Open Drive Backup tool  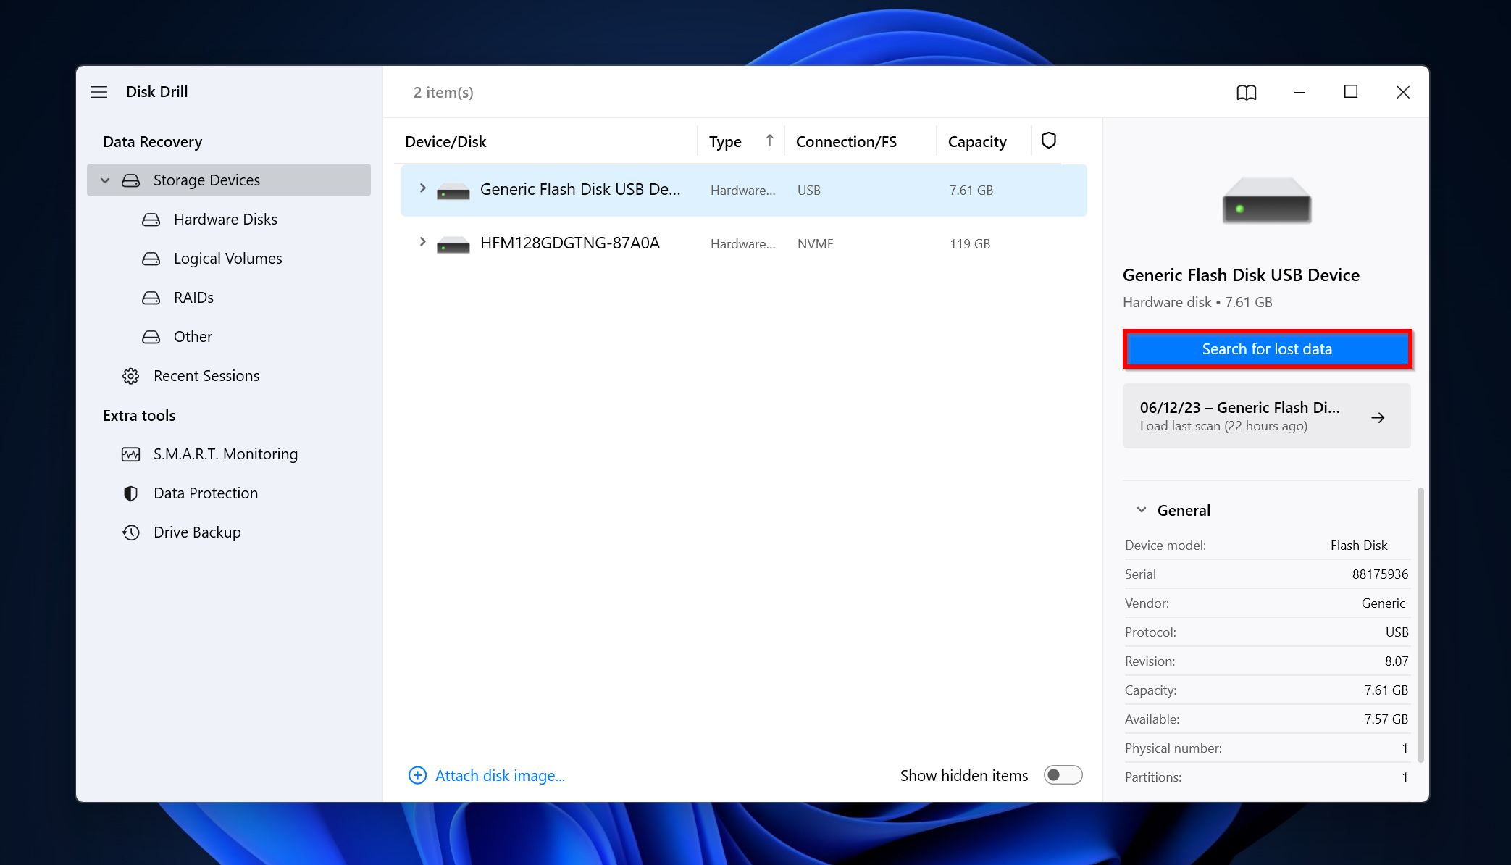pos(197,532)
